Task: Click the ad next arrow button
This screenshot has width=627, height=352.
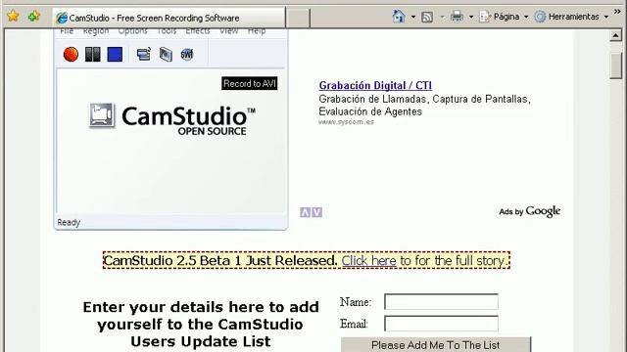Action: pyautogui.click(x=316, y=212)
